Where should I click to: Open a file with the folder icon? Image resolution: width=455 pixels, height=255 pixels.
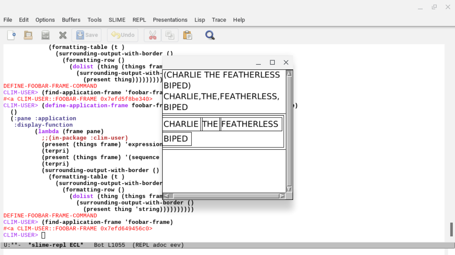point(28,35)
